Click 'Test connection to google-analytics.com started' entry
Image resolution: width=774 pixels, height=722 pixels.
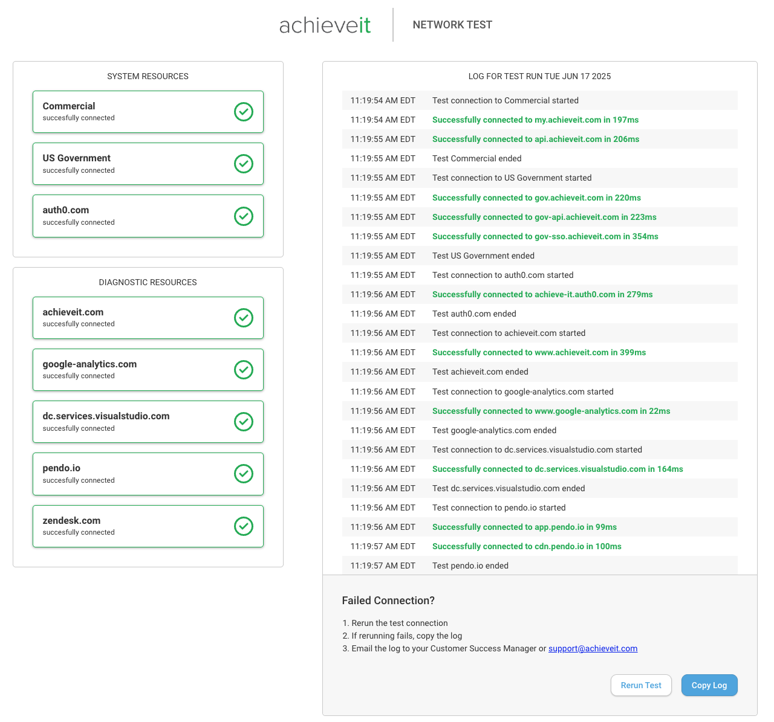click(540, 392)
